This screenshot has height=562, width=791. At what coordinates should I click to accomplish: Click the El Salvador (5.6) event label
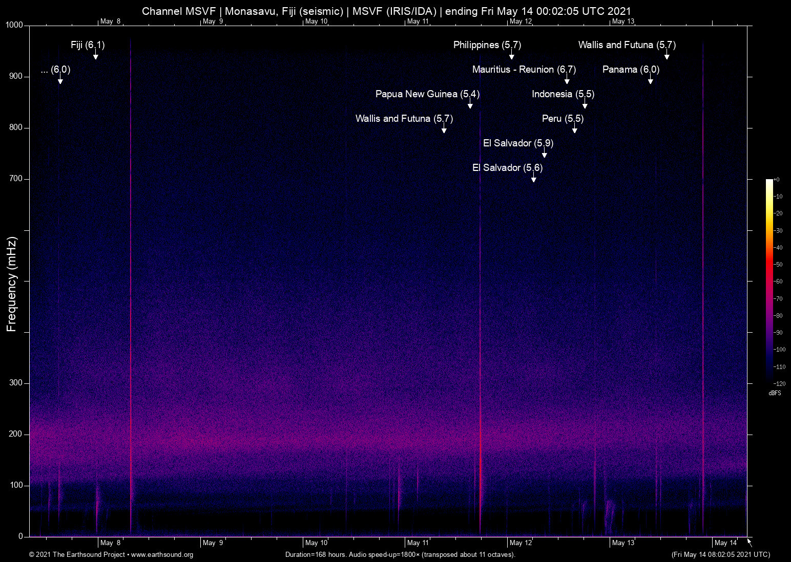click(x=507, y=168)
